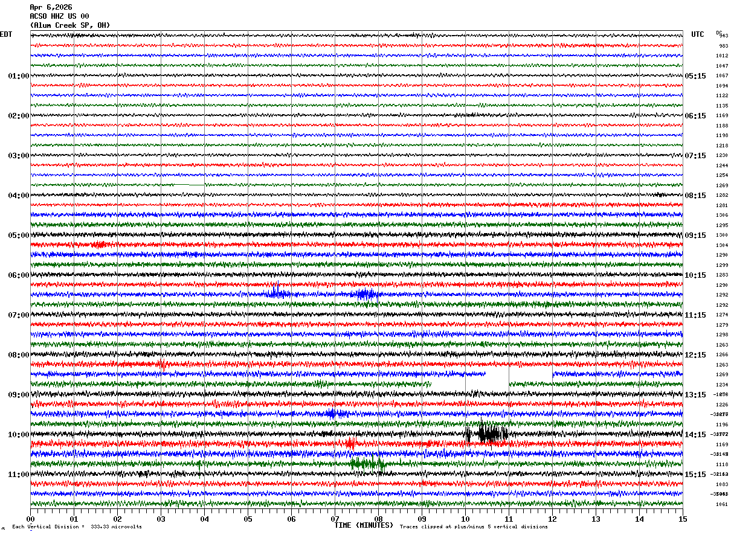Click the large black burst on the 10:00 EDT trace
731x535 pixels.
coord(492,434)
